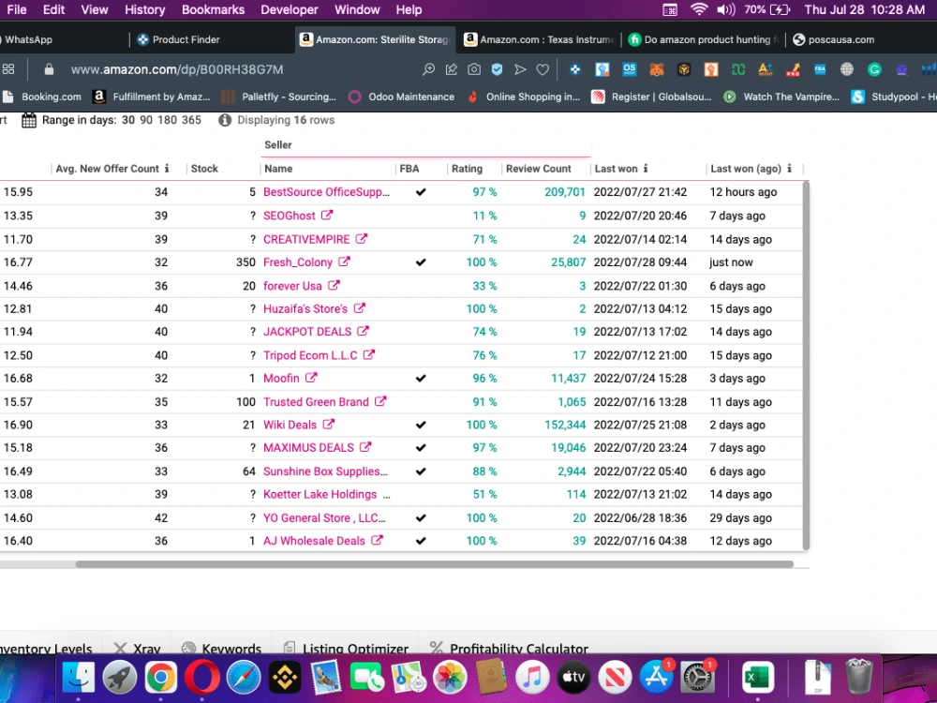This screenshot has width=937, height=703.
Task: Open the History menu
Action: 144,9
